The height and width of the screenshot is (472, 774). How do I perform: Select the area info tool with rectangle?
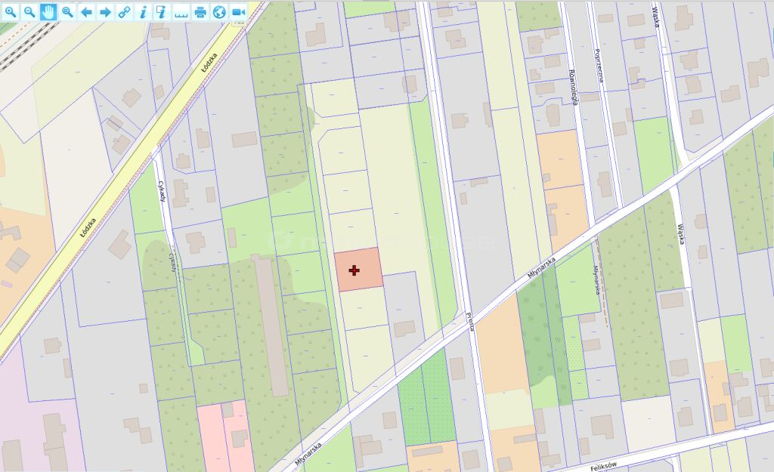pyautogui.click(x=162, y=11)
